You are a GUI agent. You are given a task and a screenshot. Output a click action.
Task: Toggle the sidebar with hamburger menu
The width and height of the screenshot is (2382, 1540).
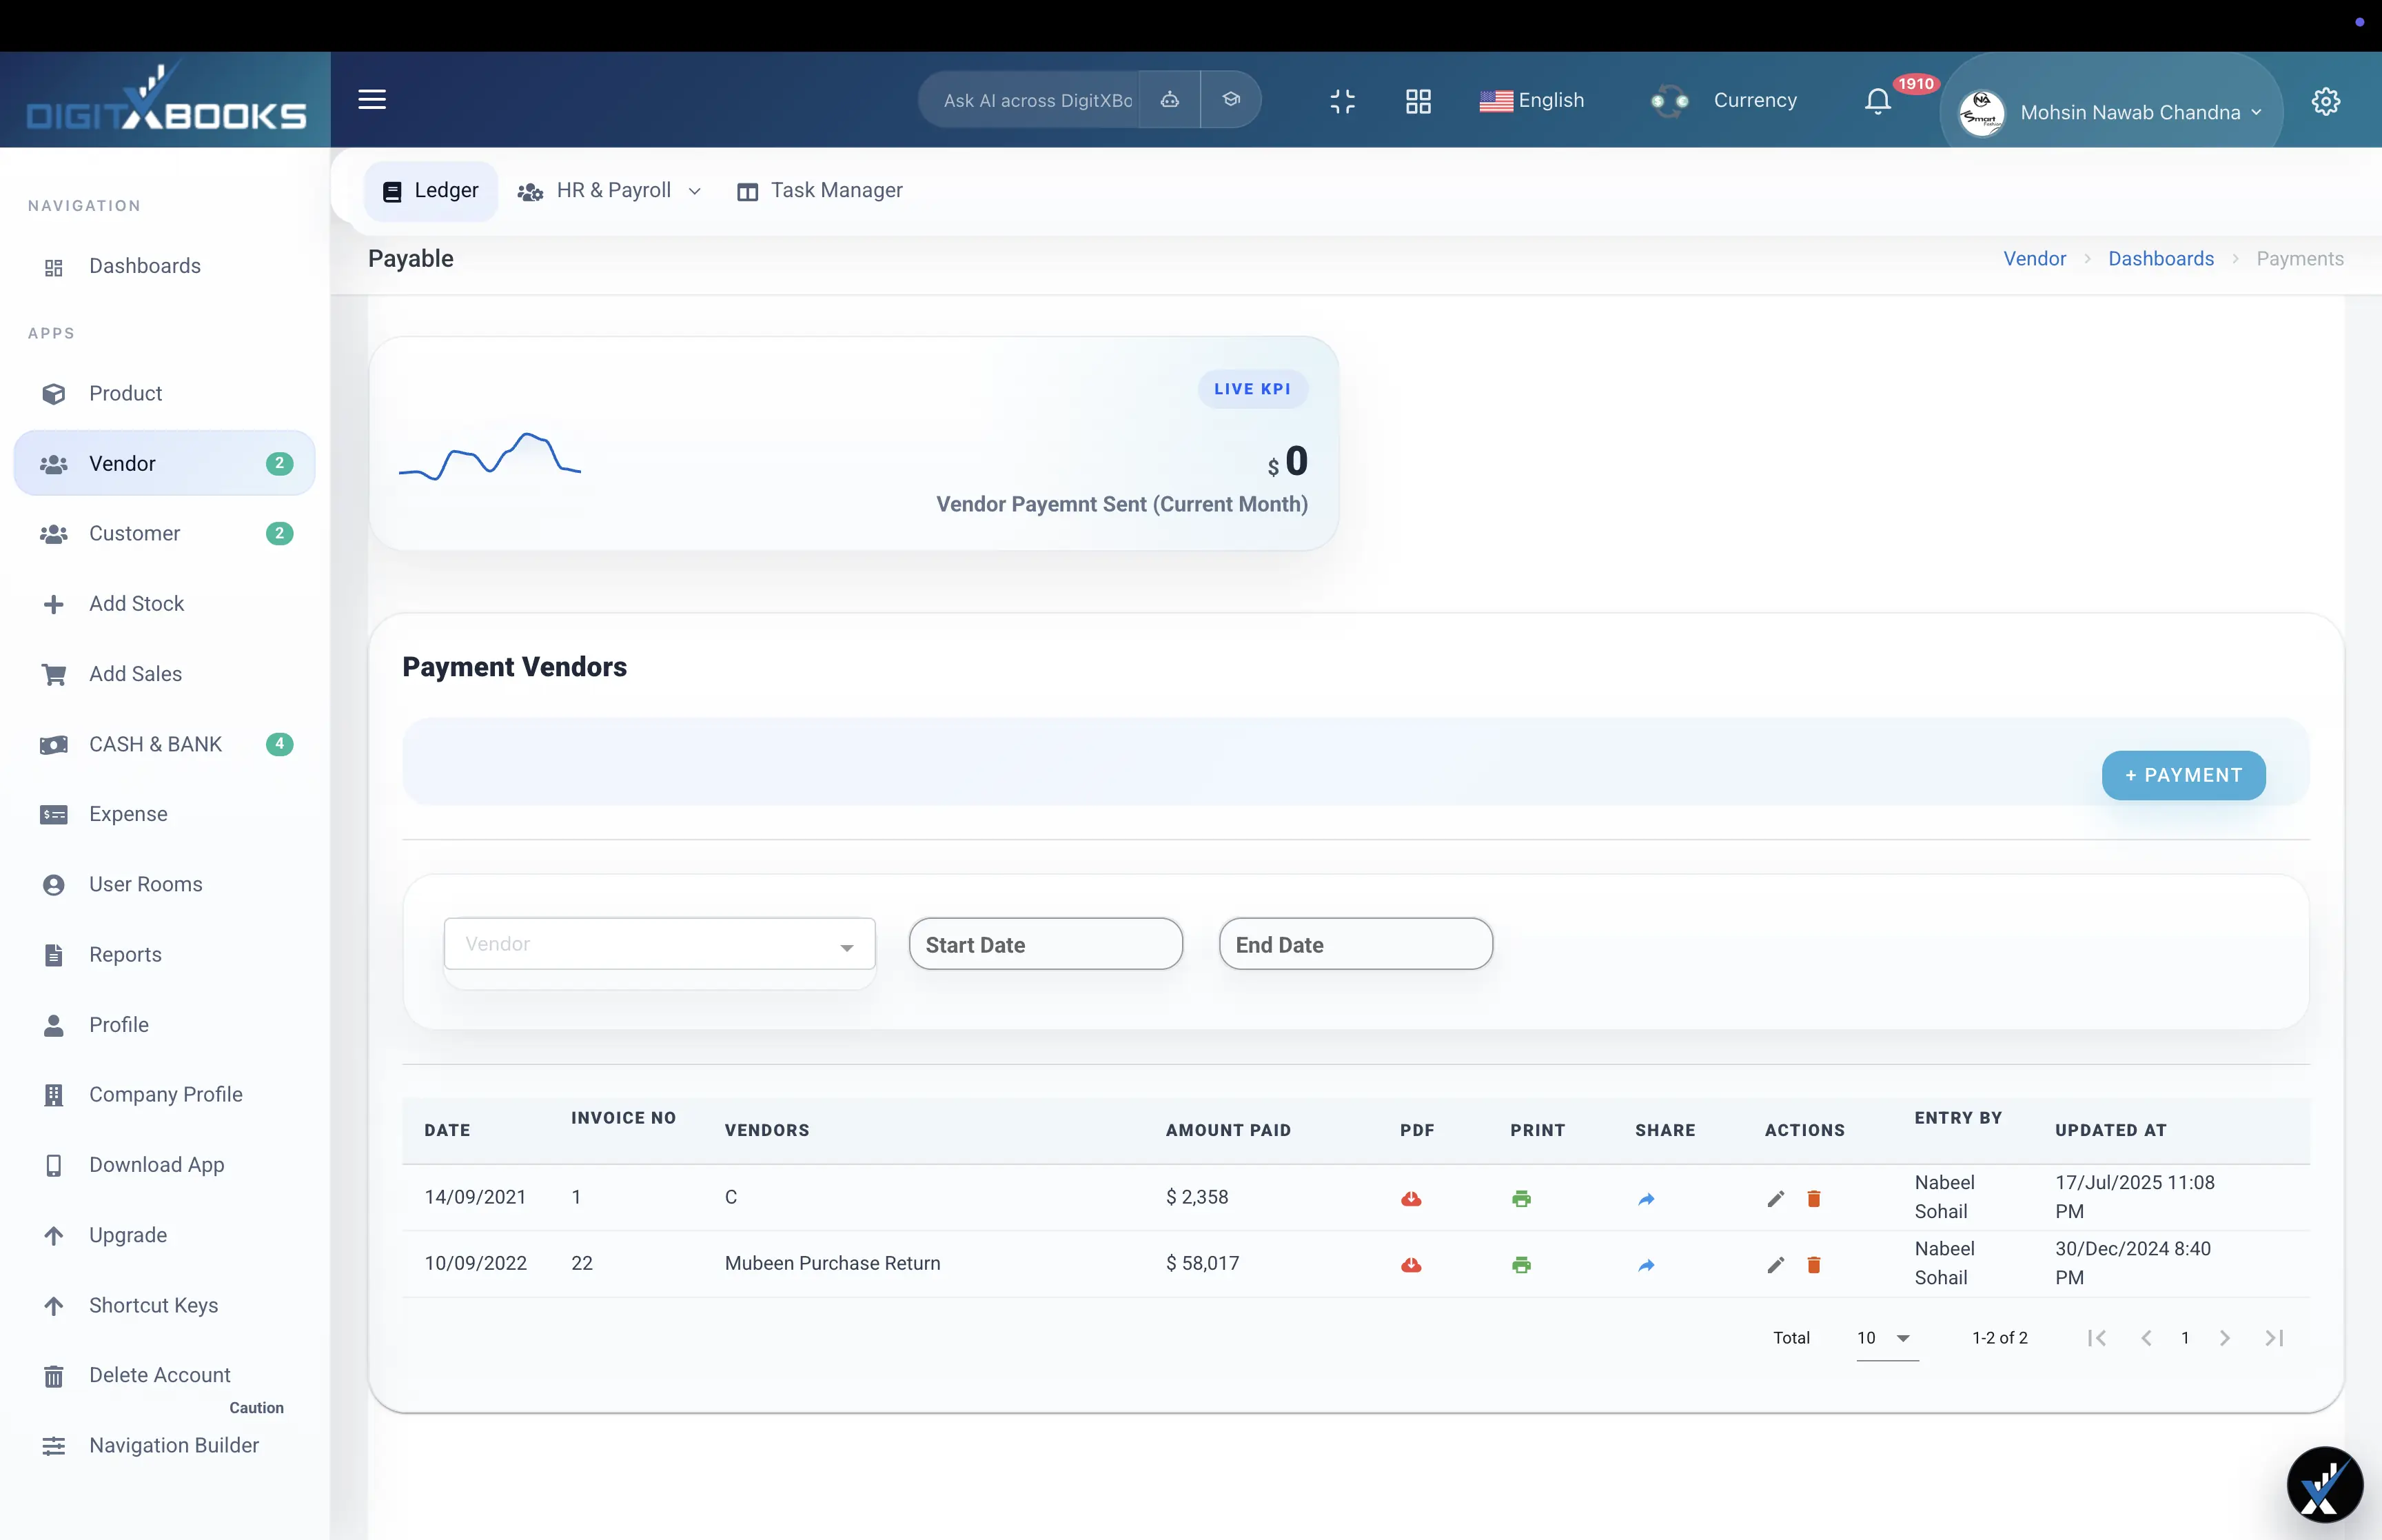pos(372,100)
